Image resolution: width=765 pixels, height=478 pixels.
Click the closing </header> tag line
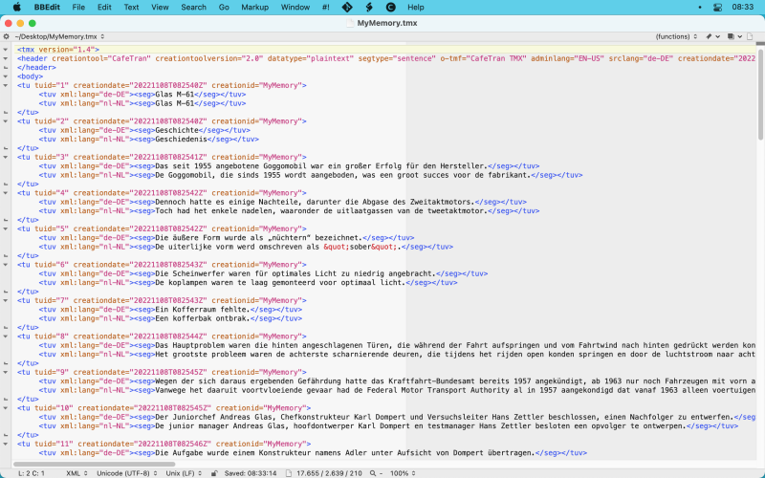(x=36, y=67)
